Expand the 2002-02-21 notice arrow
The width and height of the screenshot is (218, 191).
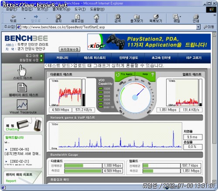(6, 161)
